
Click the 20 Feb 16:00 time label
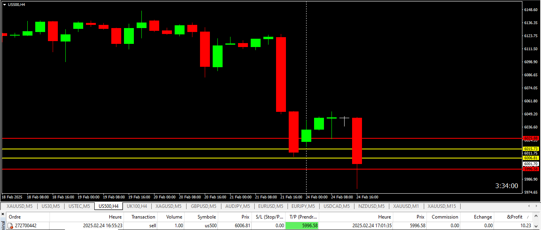click(x=215, y=197)
